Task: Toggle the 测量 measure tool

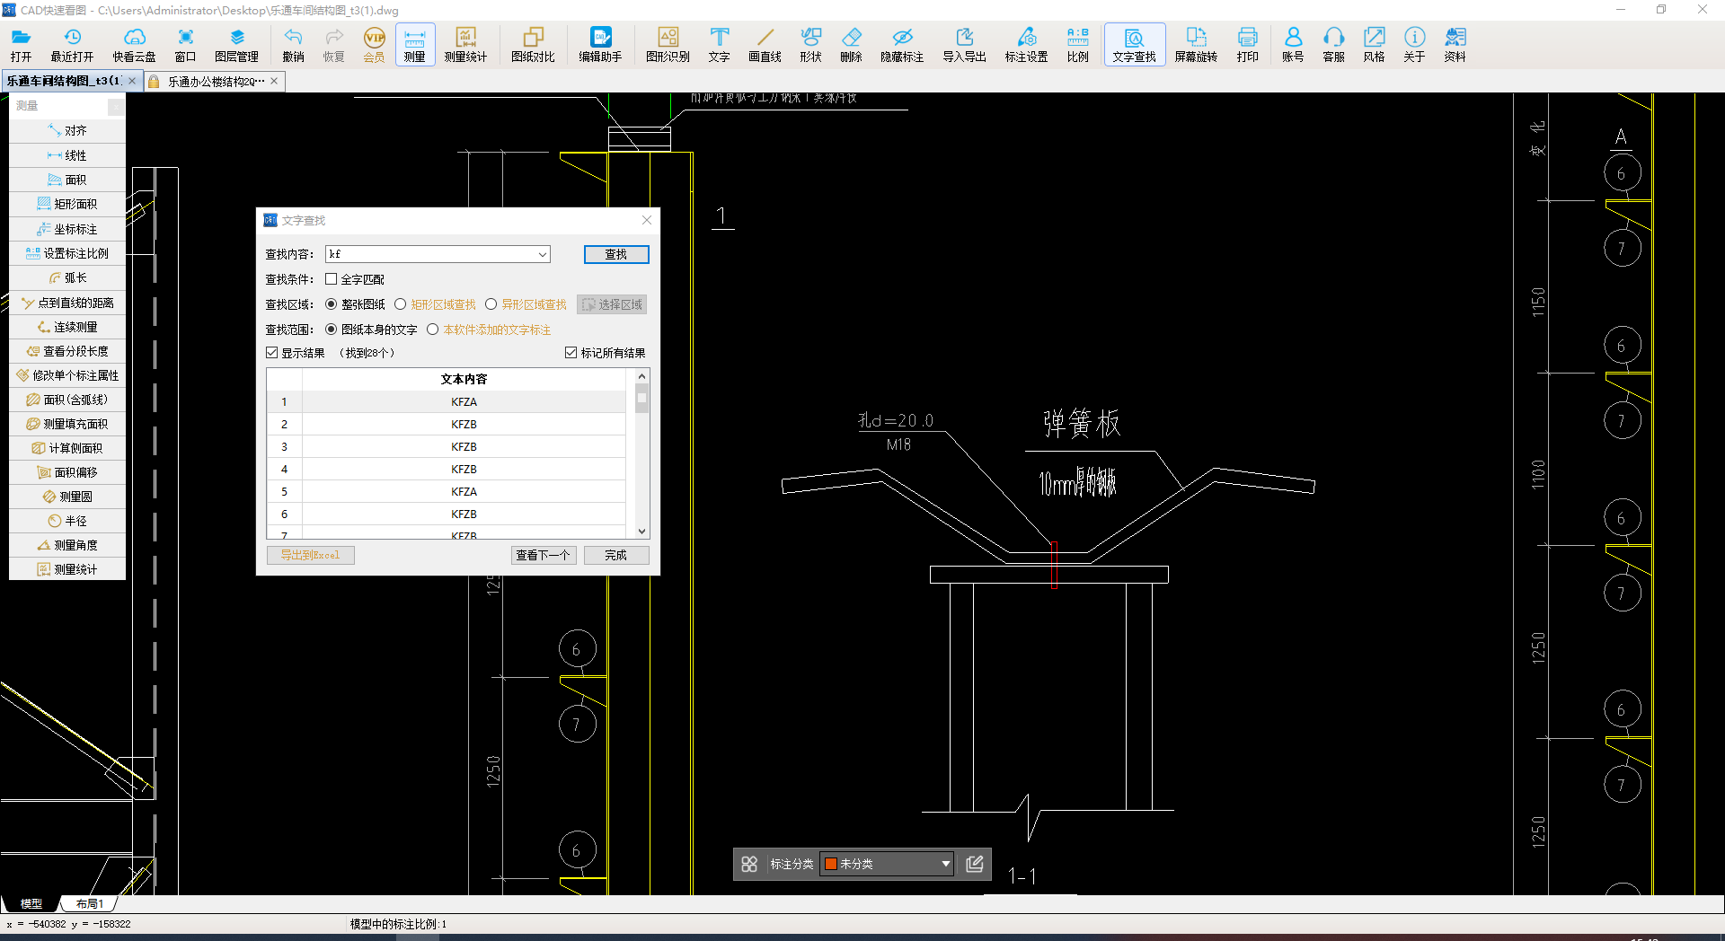Action: click(414, 44)
